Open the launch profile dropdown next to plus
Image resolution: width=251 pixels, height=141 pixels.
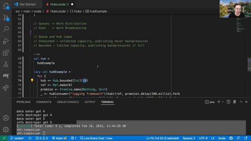[x=223, y=102]
